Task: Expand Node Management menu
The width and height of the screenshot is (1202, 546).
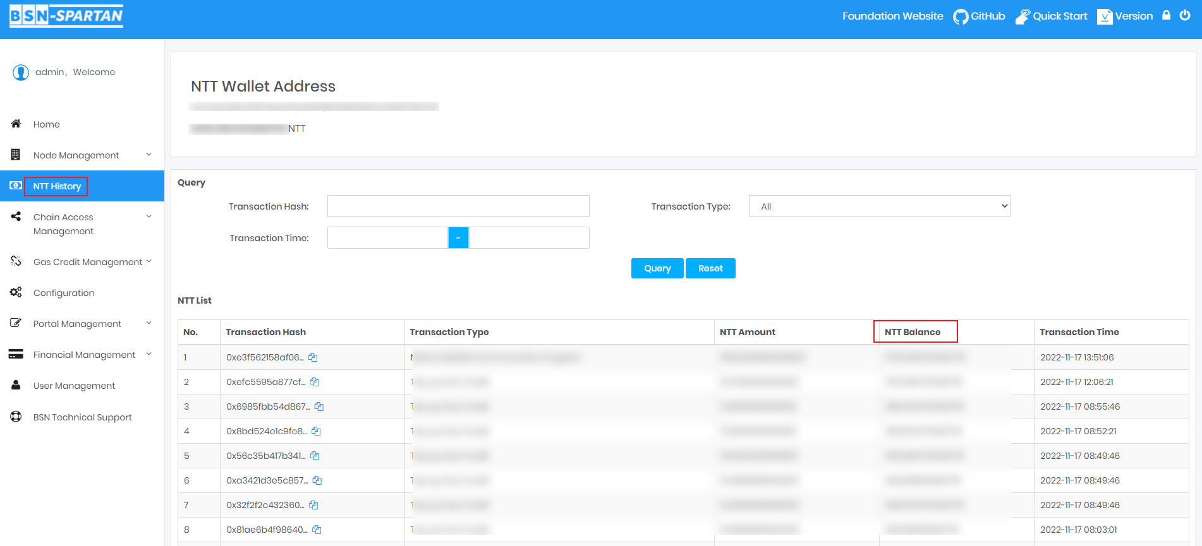Action: click(x=82, y=155)
